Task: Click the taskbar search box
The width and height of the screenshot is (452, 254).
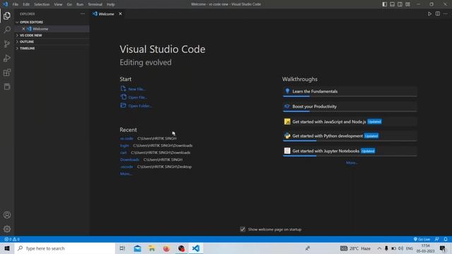Action: [65, 248]
